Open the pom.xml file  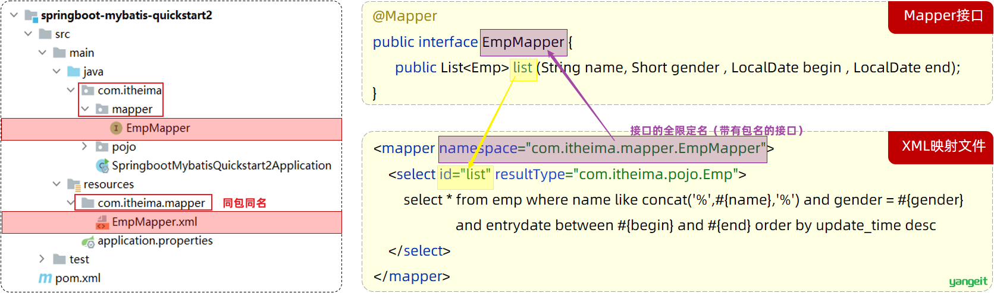(x=78, y=278)
